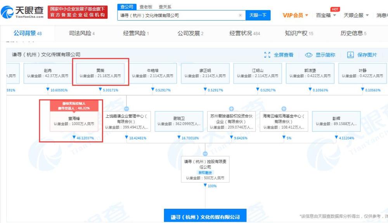Open the 天眼企服 dropdown menu
This screenshot has height=223, width=388.
point(356,15)
